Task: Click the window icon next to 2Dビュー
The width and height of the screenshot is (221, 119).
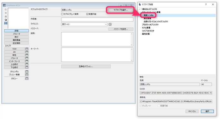Action: click(x=27, y=79)
